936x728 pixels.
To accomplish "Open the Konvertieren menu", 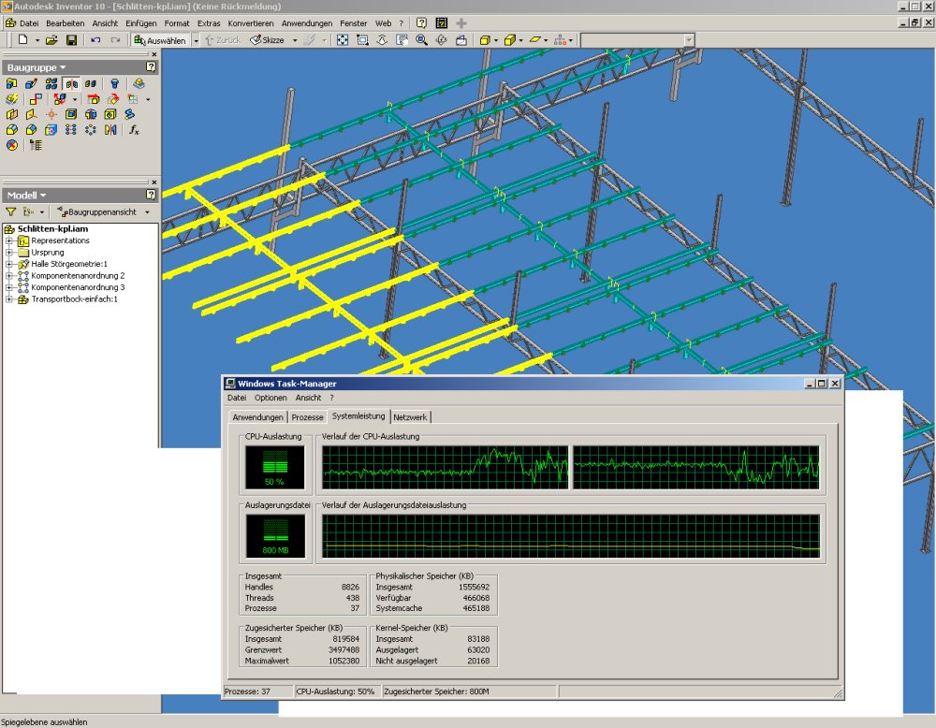I will [x=251, y=22].
